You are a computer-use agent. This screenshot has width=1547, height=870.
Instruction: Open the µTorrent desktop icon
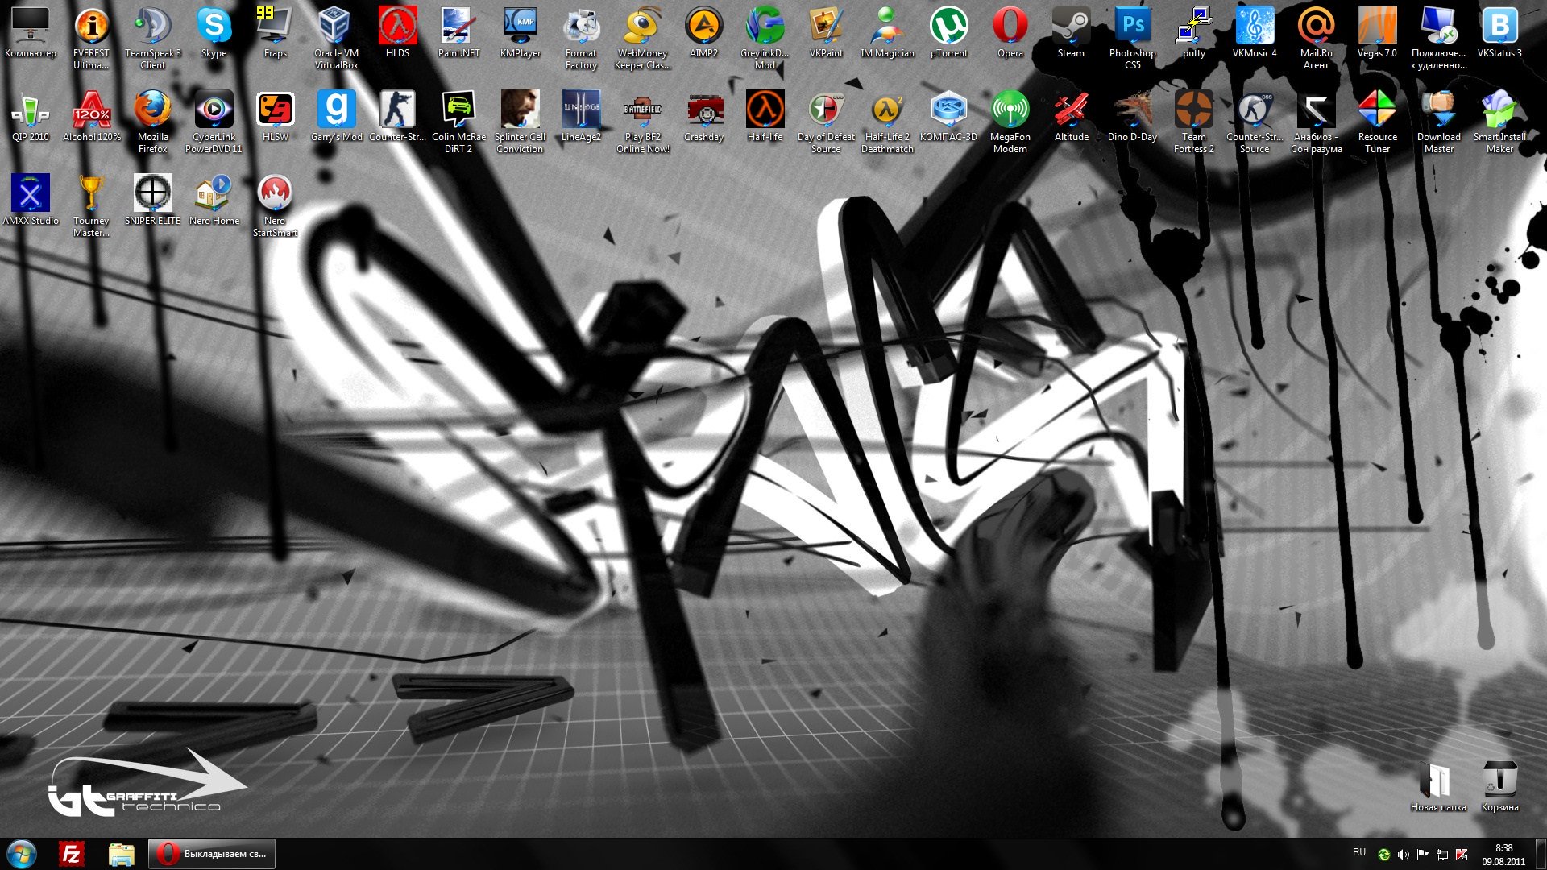[948, 34]
